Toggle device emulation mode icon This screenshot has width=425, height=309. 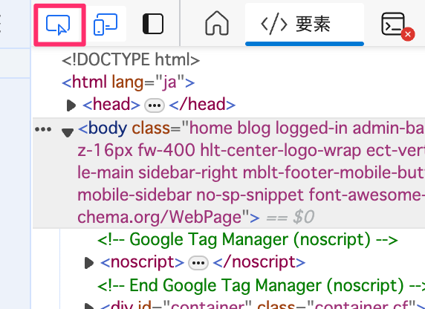click(106, 25)
